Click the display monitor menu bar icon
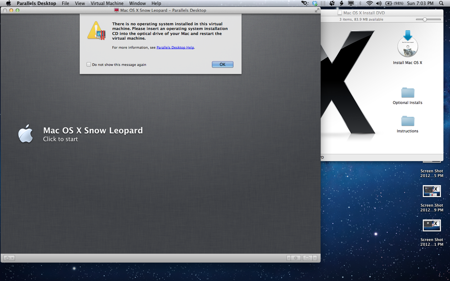 click(351, 3)
